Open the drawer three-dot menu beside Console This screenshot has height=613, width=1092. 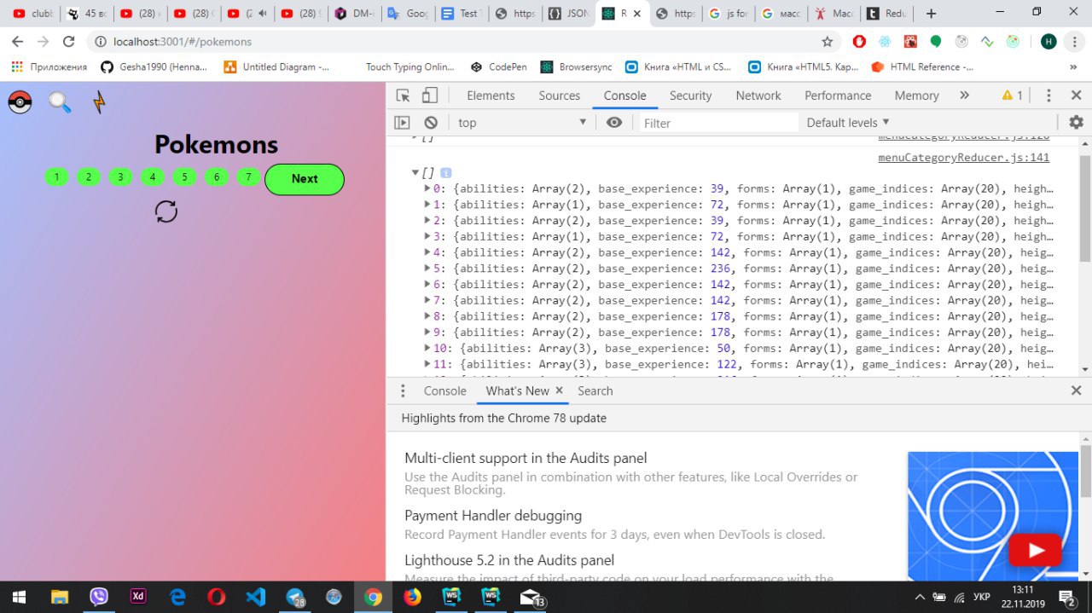pyautogui.click(x=404, y=390)
